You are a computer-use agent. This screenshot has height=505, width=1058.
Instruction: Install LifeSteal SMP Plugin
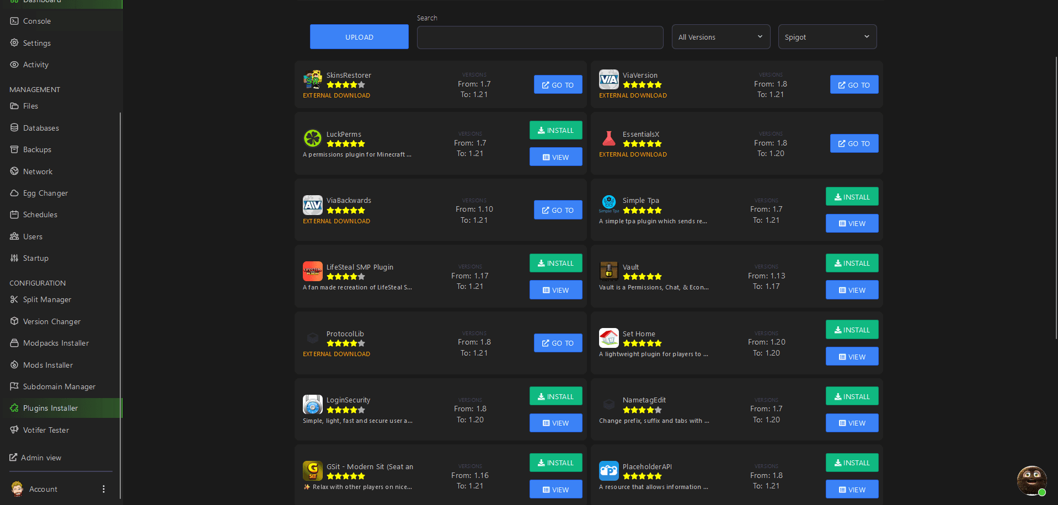click(x=556, y=264)
